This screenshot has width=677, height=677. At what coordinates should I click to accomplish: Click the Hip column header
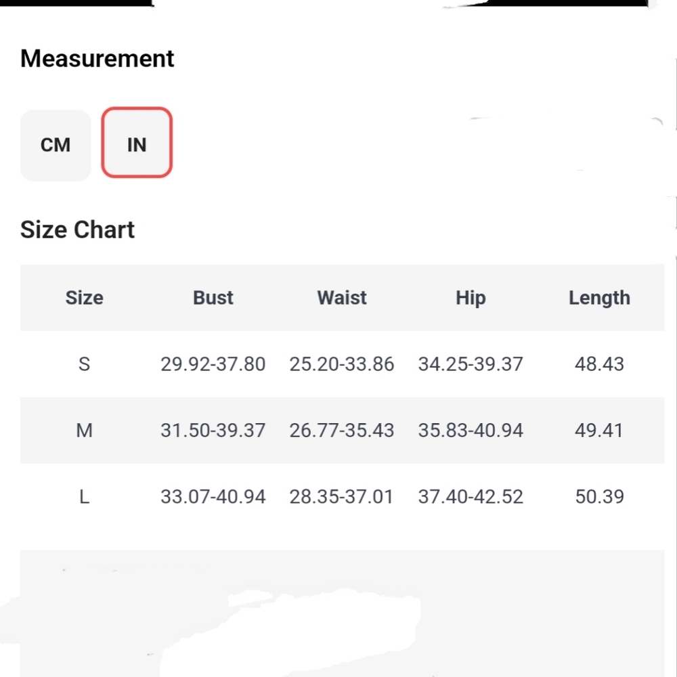click(471, 299)
